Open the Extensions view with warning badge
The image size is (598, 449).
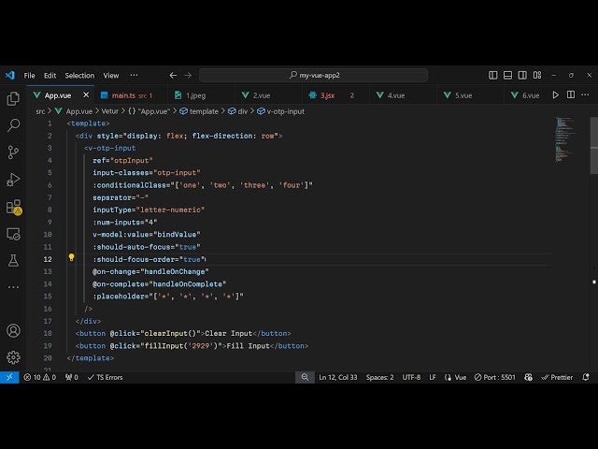(13, 207)
